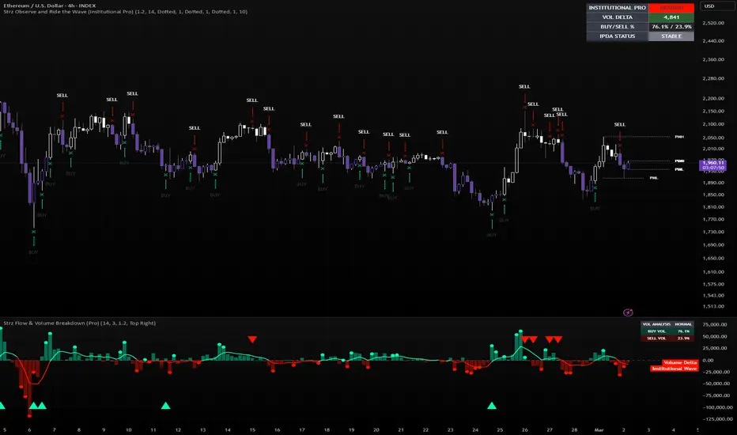Click the PWH level label
The height and width of the screenshot is (435, 737).
pyautogui.click(x=679, y=137)
